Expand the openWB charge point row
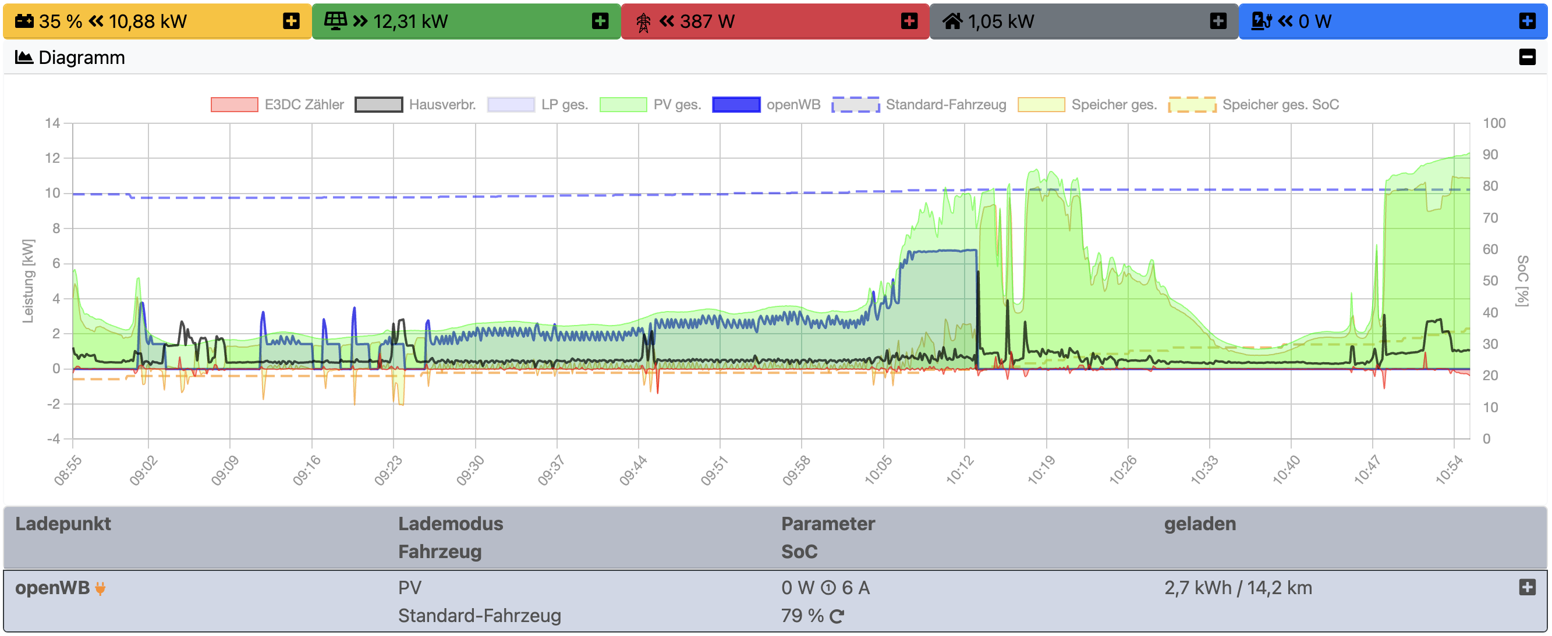The height and width of the screenshot is (636, 1552). tap(1527, 587)
